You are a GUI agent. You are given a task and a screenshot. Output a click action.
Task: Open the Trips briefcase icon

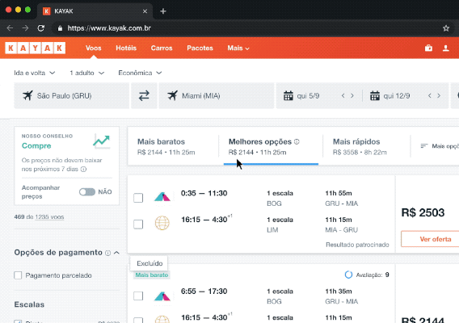point(428,48)
